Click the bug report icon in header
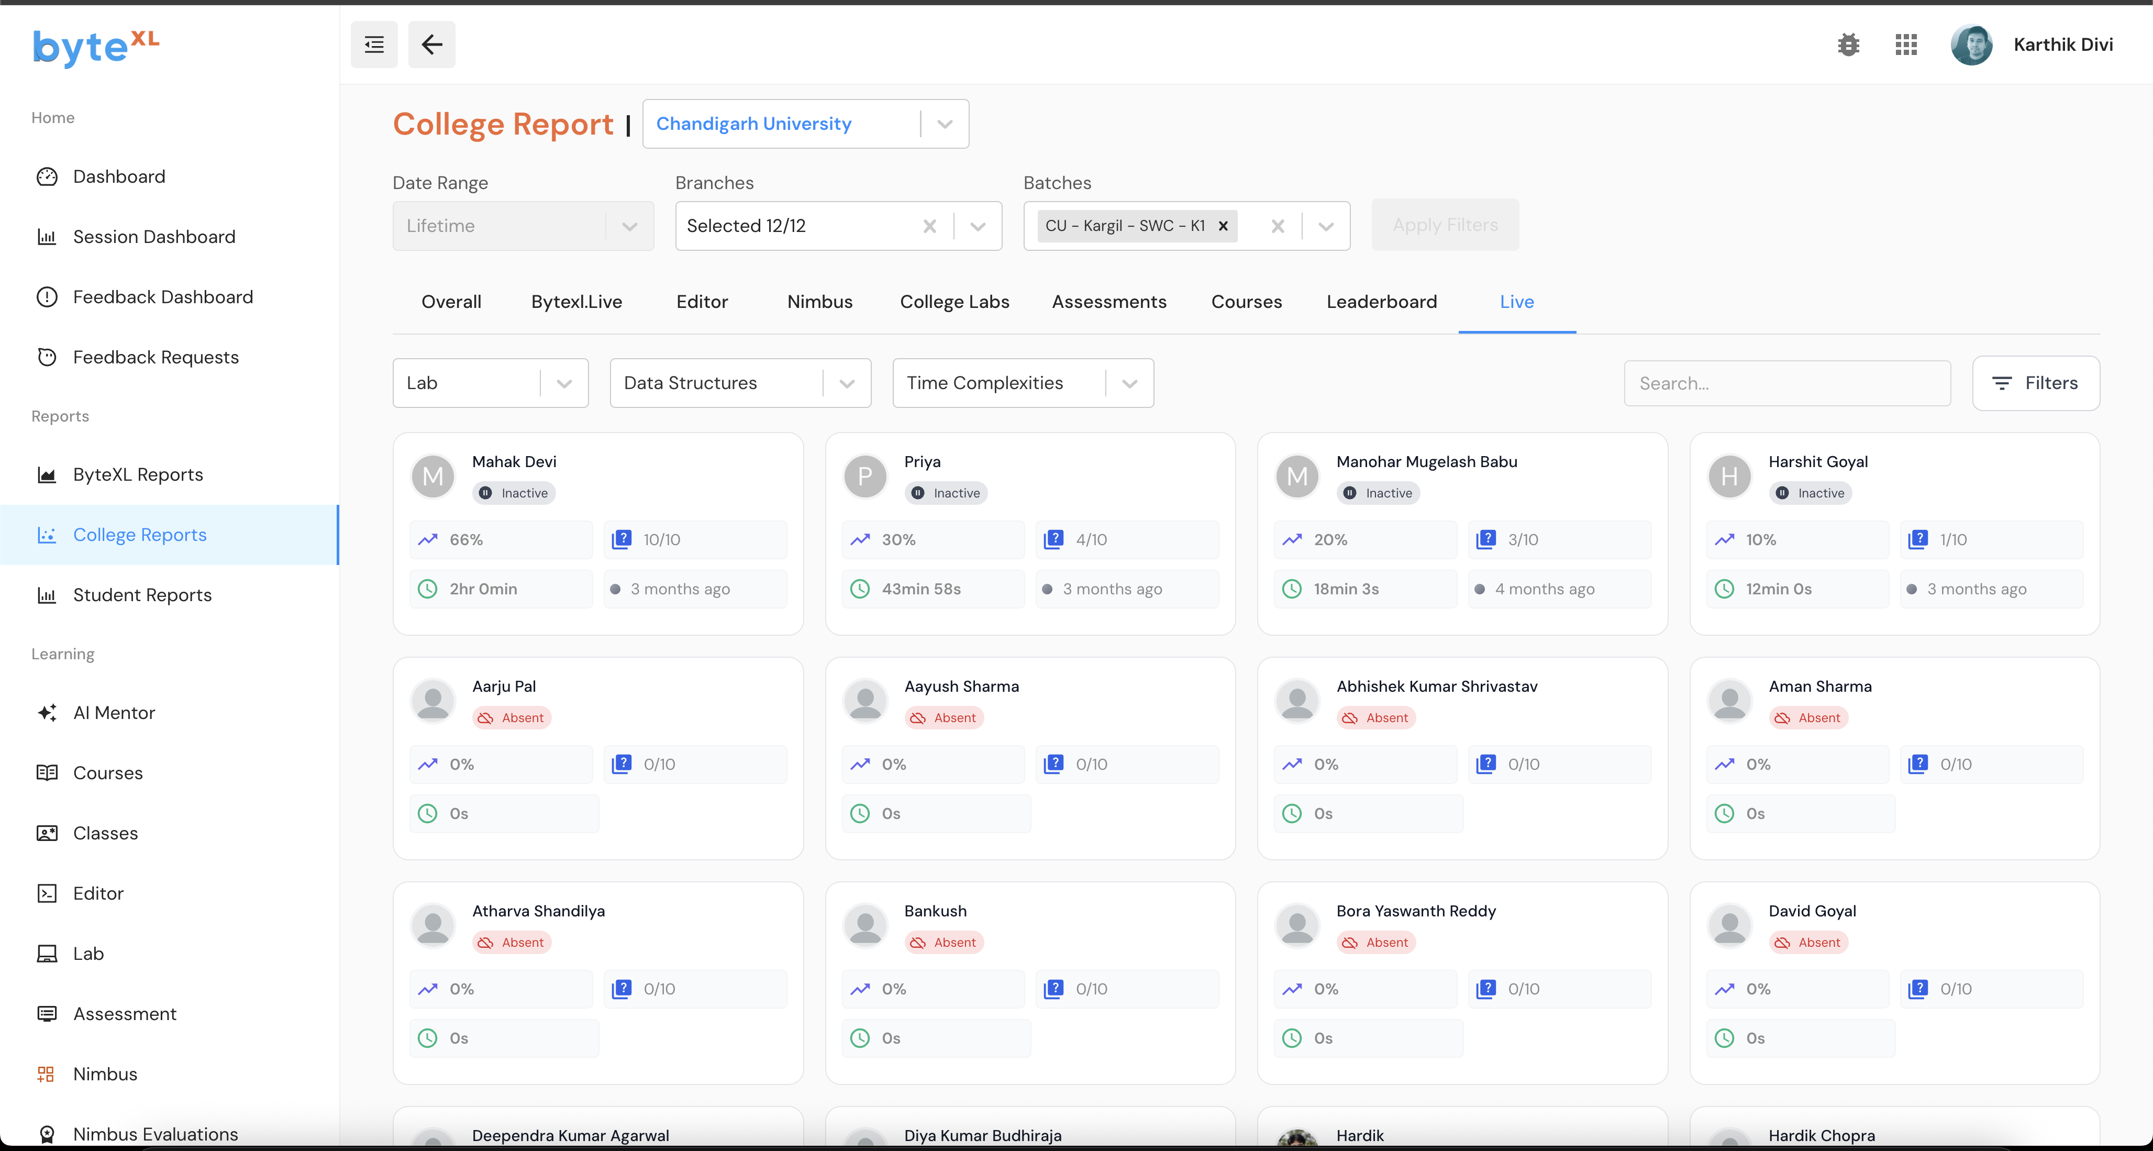 click(x=1848, y=45)
